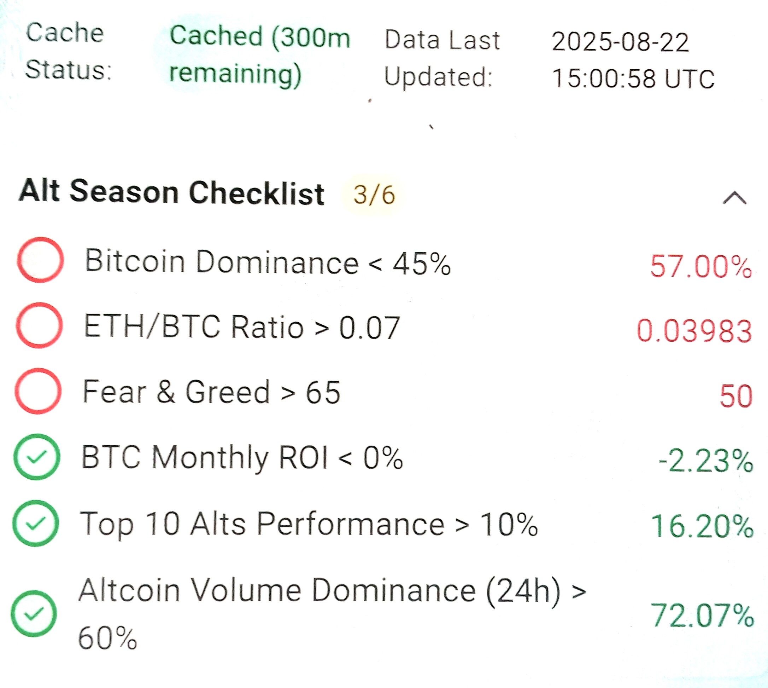Viewport: 768px width, 688px height.
Task: Click green checkmark beside Altcoin Volume Dominance
Action: tap(34, 613)
